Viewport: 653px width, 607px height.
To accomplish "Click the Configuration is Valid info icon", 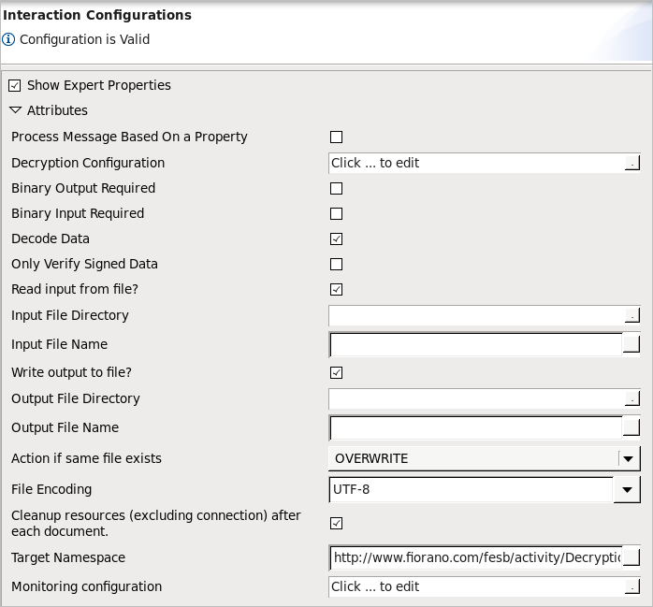I will [x=8, y=39].
